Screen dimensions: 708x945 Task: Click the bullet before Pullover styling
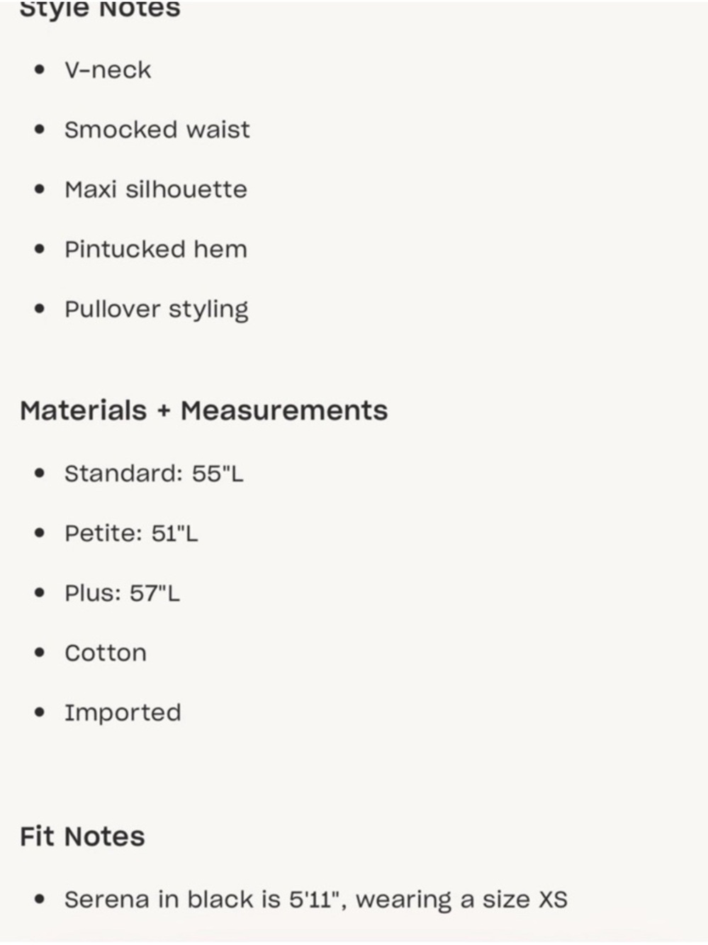pos(40,310)
